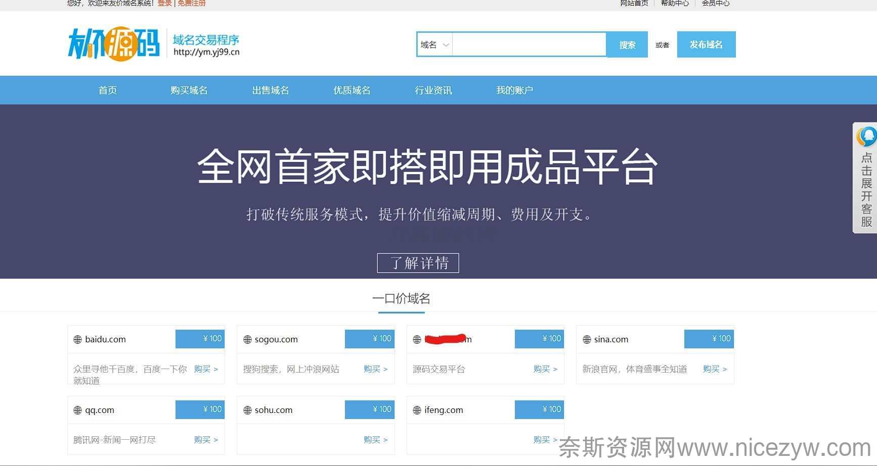Open the 出售域名 navigation item

coord(271,90)
